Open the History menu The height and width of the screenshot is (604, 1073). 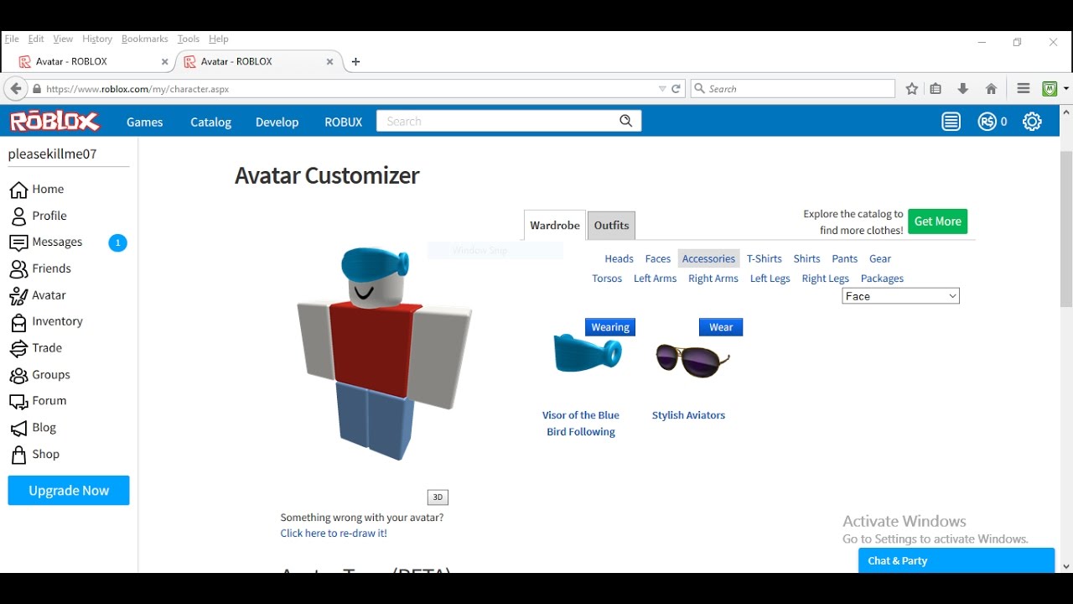tap(97, 39)
